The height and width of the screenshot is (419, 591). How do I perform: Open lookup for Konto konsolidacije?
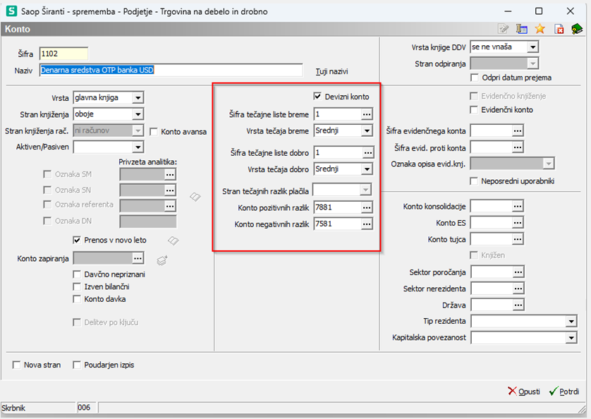tap(518, 206)
